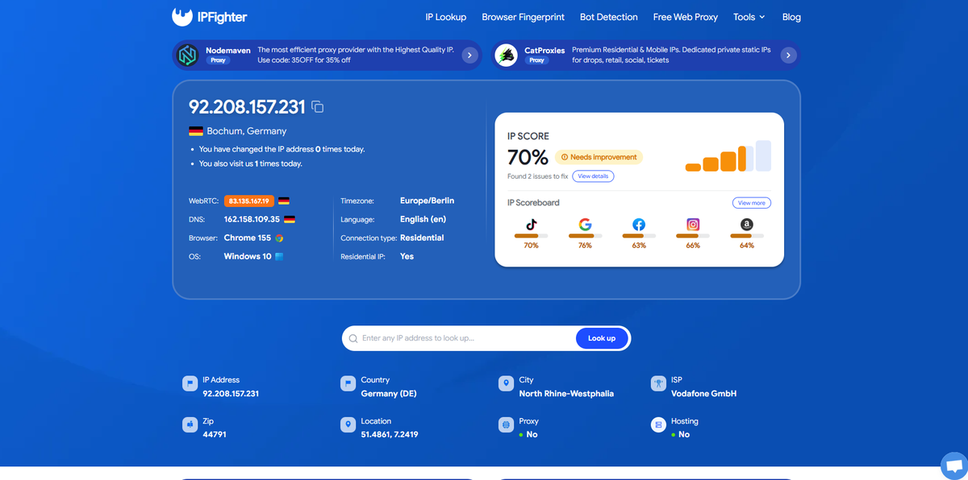Click View details for issues
The image size is (968, 480).
coord(593,176)
